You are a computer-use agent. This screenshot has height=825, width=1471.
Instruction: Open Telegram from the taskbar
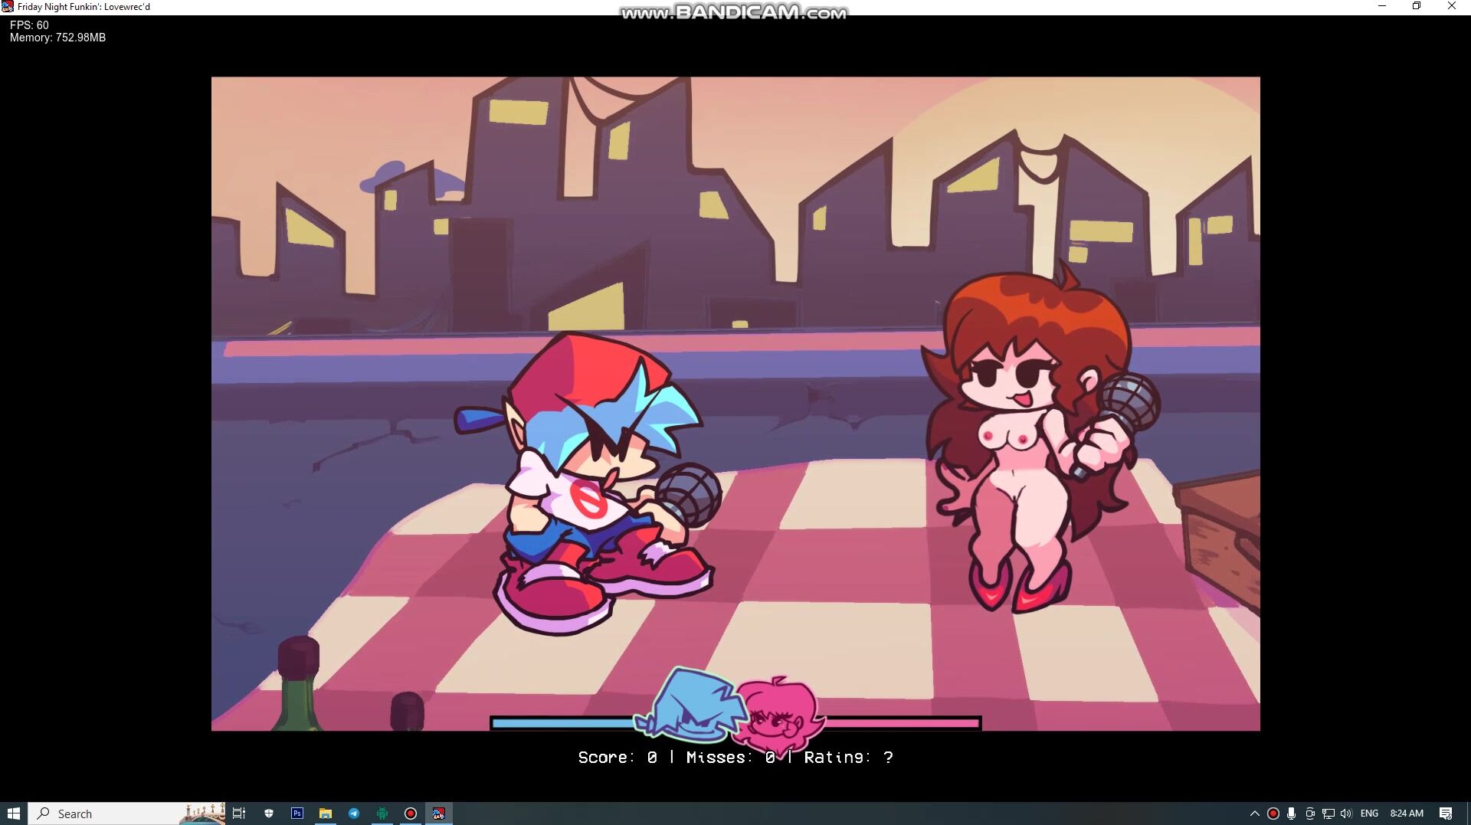click(354, 814)
